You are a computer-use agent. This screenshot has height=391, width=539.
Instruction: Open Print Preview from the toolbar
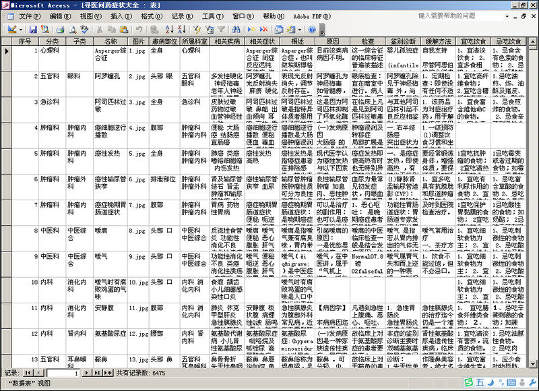72,30
